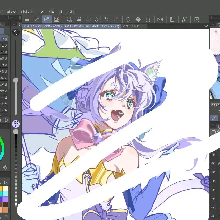Expand the canvas tab list chevron
Image resolution: width=220 pixels, height=220 pixels.
206,26
